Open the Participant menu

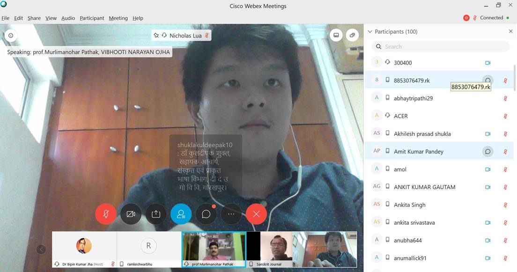point(92,18)
